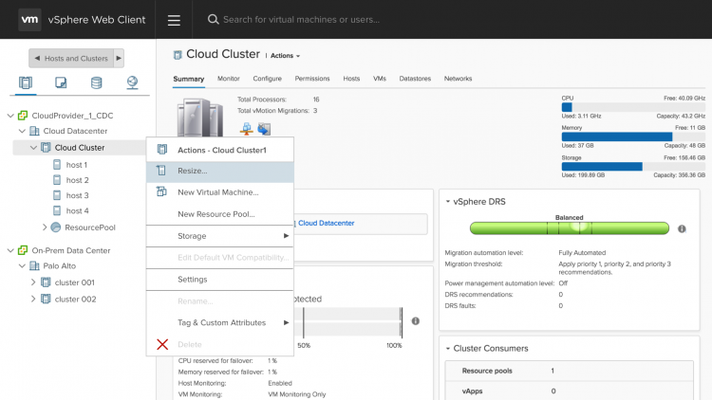This screenshot has height=400, width=712.
Task: Select New Virtual Machine... in the context menu
Action: 217,192
